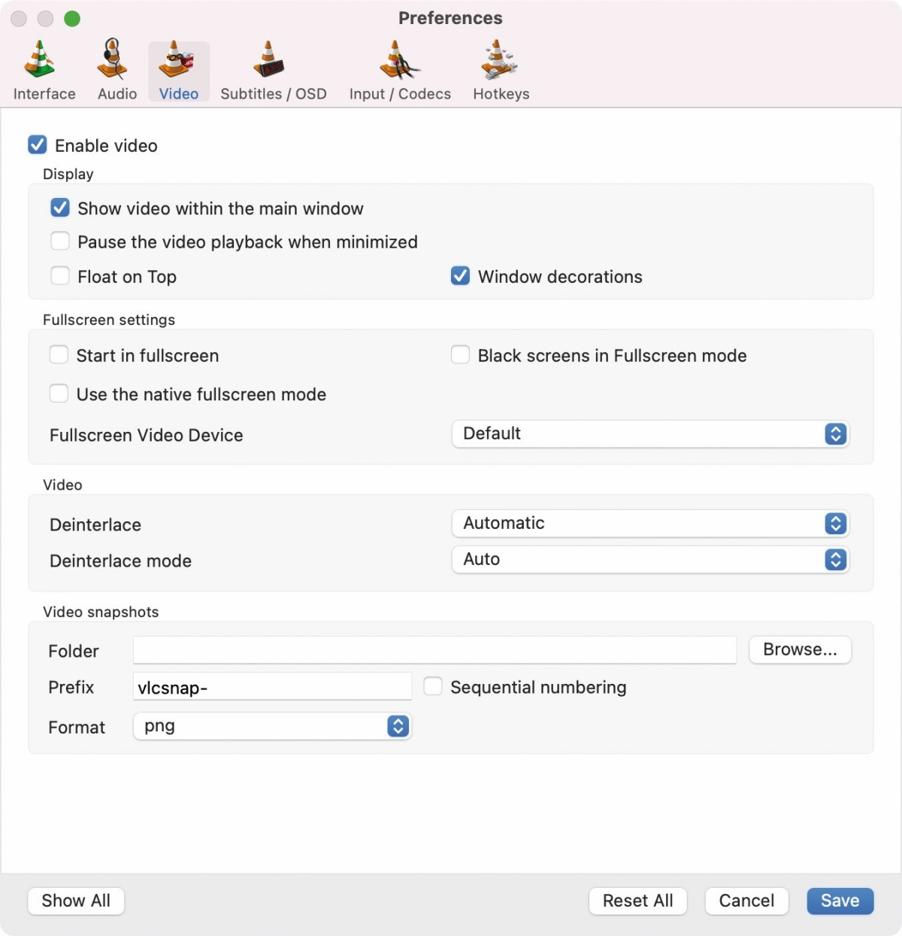This screenshot has height=936, width=902.
Task: Select the Video preferences cone icon
Action: (176, 60)
